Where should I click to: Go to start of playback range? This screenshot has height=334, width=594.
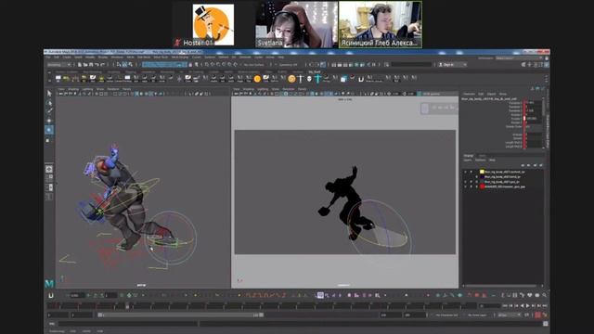click(x=505, y=305)
